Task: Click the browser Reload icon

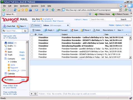Action: pyautogui.click(x=15, y=10)
